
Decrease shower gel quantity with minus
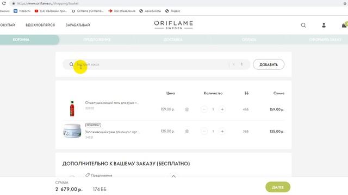(x=204, y=109)
